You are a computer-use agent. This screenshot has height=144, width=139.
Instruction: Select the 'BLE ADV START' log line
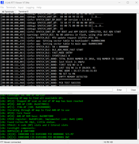61,32
